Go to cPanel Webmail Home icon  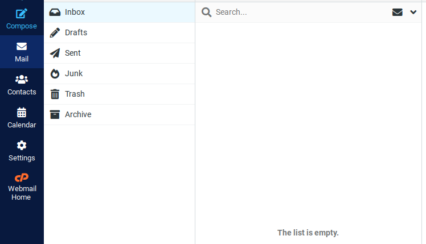point(22,177)
